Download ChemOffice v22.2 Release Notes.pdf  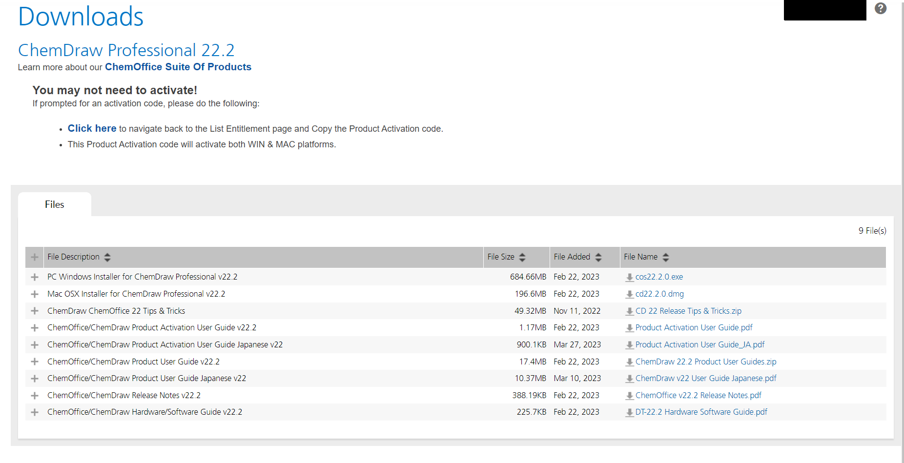699,395
